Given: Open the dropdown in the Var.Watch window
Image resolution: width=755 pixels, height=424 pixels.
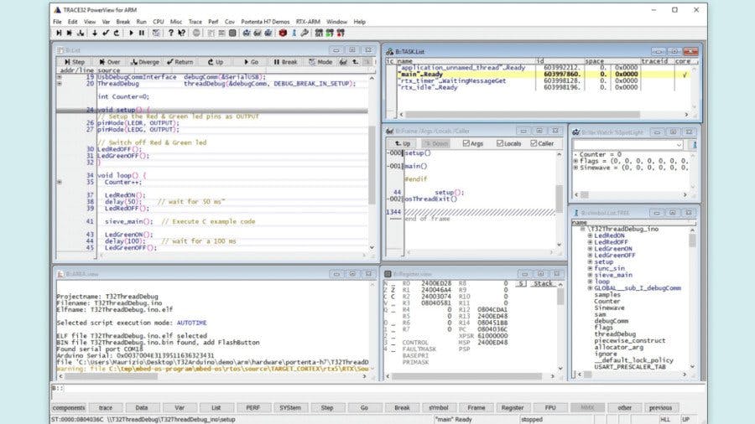Looking at the screenshot, I should coord(679,145).
